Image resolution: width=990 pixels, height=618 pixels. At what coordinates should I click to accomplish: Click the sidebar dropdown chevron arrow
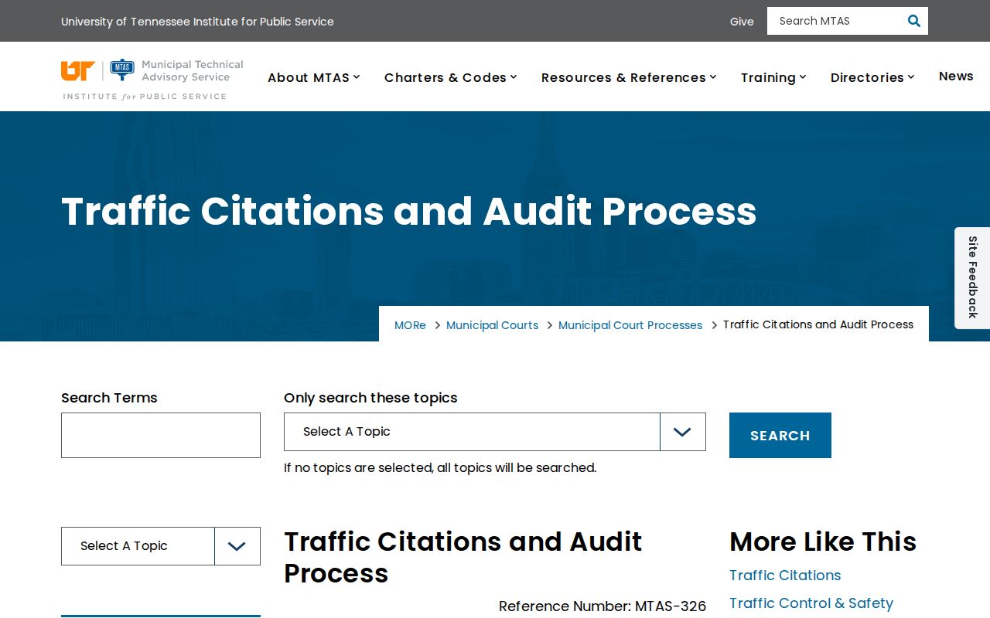click(237, 546)
